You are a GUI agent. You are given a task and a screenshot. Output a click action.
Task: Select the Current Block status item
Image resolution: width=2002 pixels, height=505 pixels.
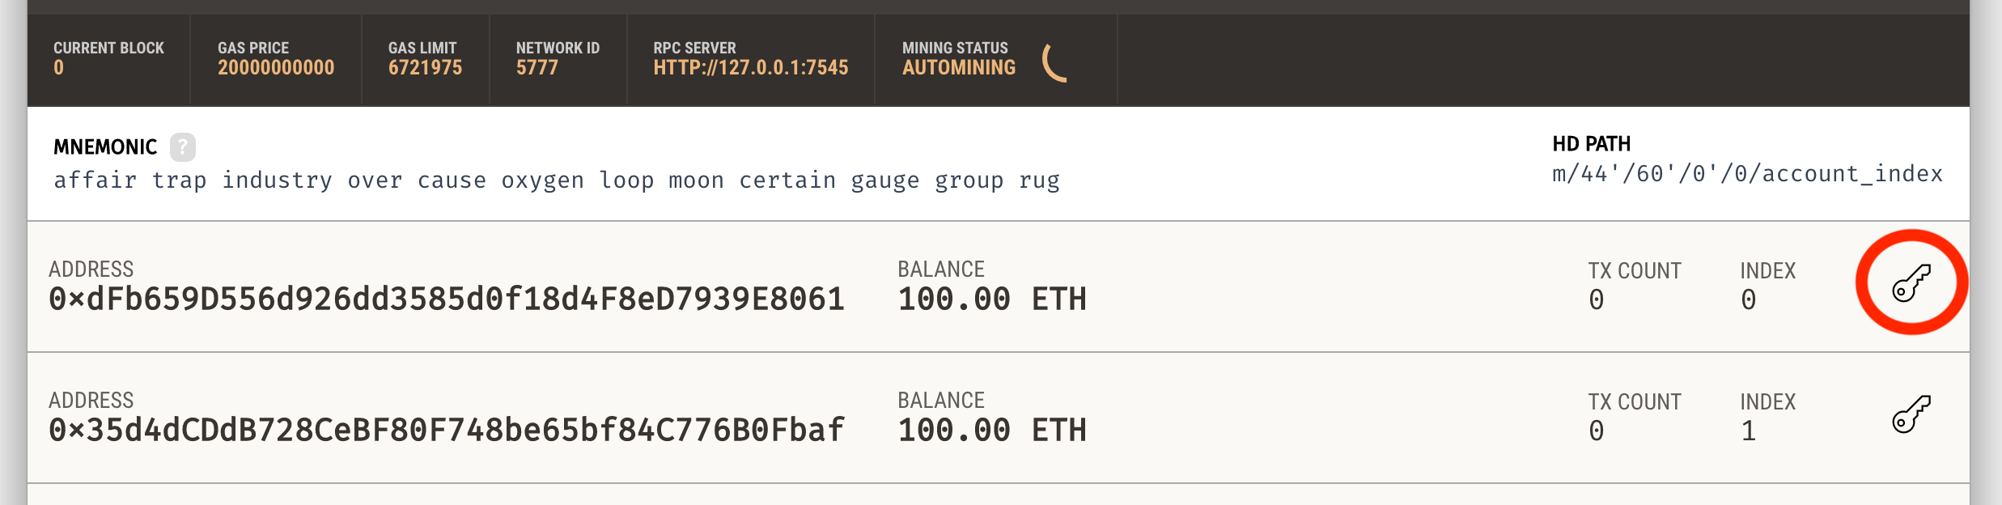(108, 58)
